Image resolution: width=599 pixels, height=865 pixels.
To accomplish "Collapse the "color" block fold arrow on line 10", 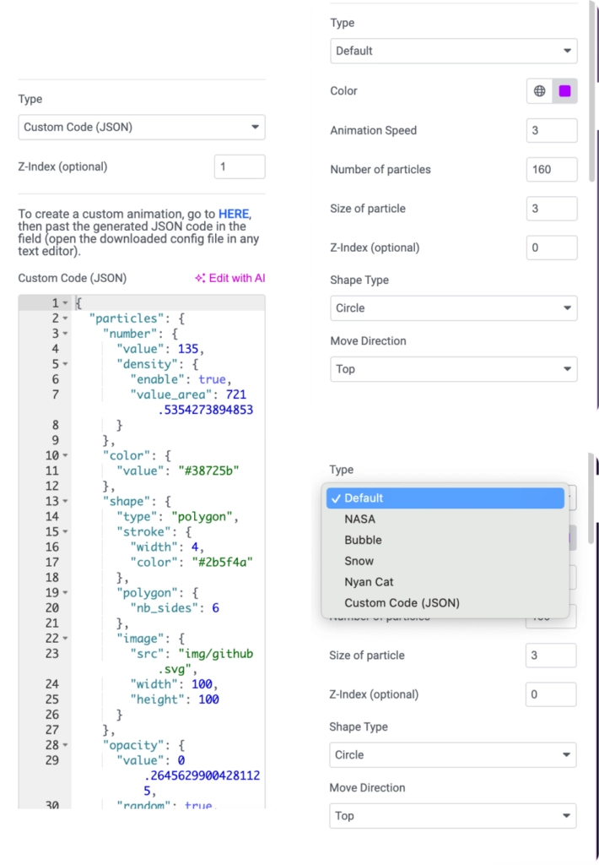I will pyautogui.click(x=65, y=455).
